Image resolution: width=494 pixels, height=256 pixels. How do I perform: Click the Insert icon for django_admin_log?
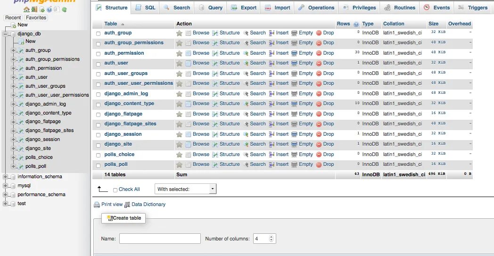click(272, 94)
